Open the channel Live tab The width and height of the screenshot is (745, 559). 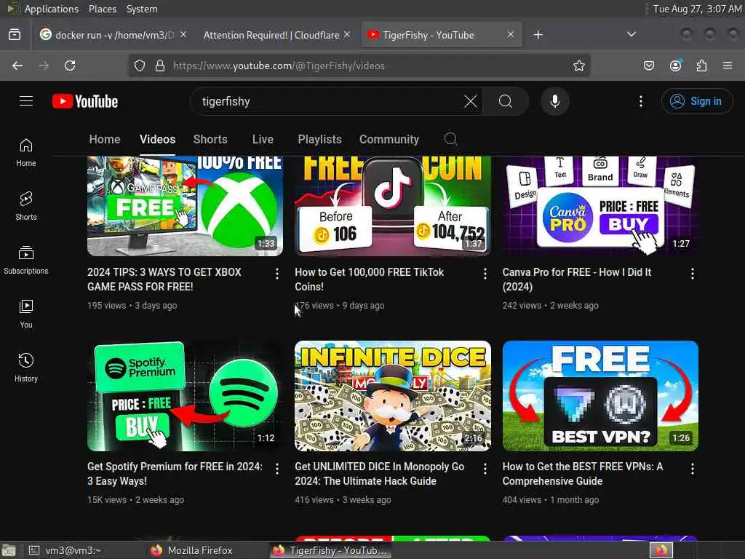tap(263, 139)
